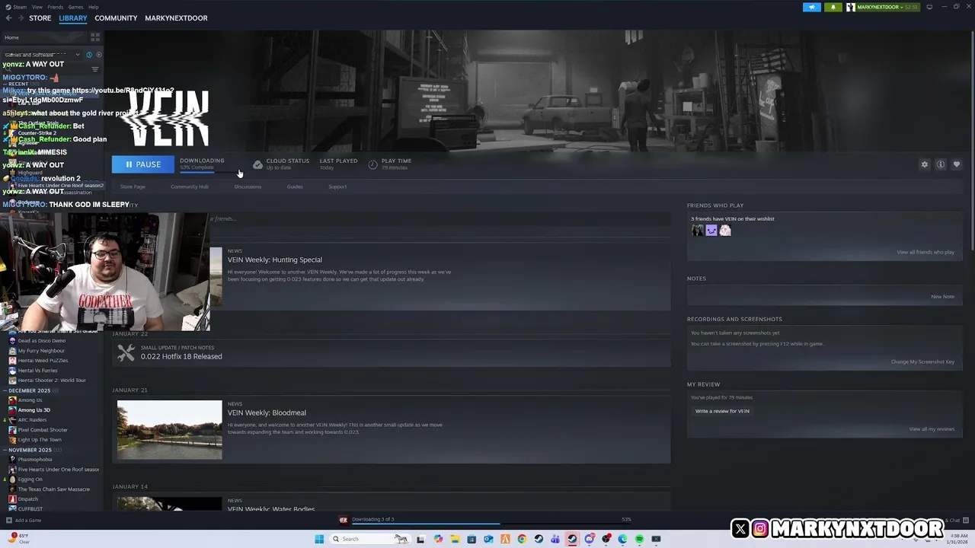
Task: Open the green notifications bell
Action: click(x=833, y=7)
